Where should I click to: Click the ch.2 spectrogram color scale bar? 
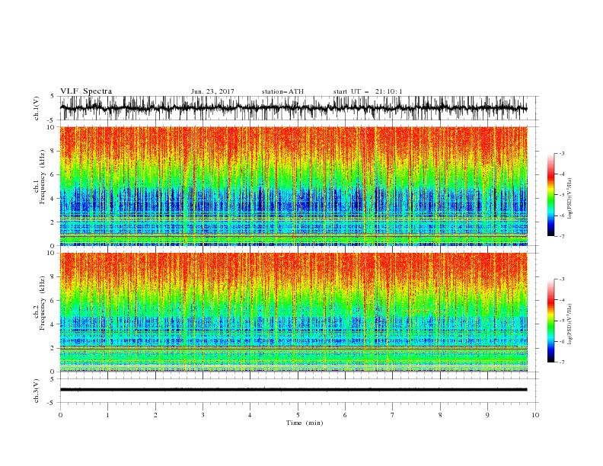coord(550,321)
